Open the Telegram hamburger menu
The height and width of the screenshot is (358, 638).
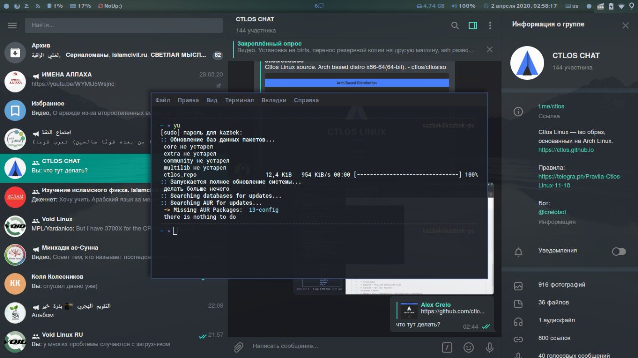coord(12,25)
